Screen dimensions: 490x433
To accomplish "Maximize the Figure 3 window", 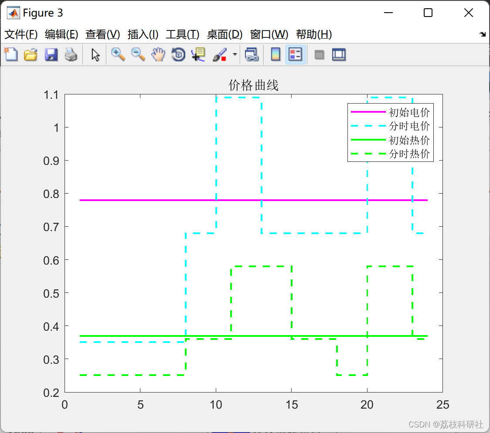I will 428,13.
